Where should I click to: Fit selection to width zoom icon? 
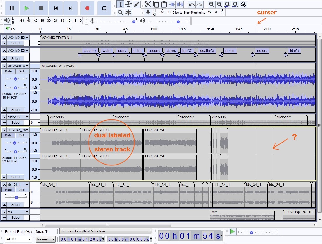click(x=227, y=4)
